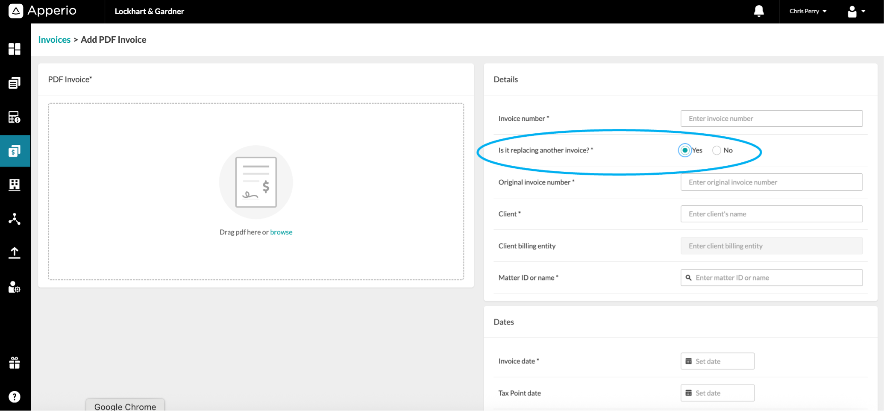Open the notifications bell
The image size is (887, 413).
pos(759,11)
